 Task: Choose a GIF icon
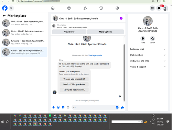pyautogui.click(x=68, y=107)
